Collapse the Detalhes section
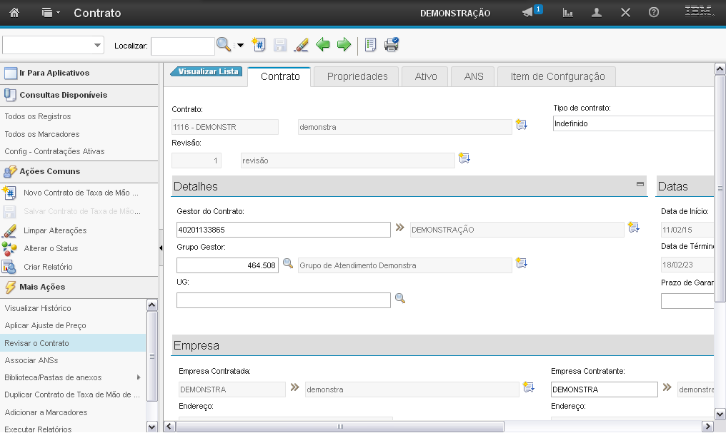726x433 pixels. [x=640, y=184]
